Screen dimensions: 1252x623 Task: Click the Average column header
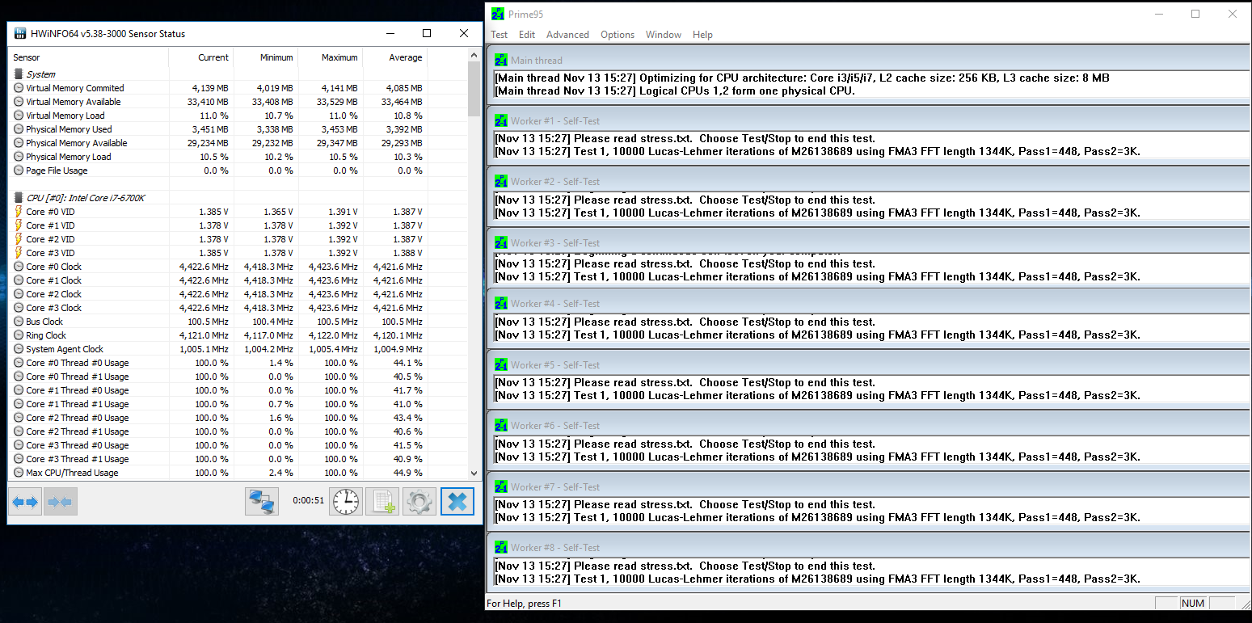tap(395, 57)
